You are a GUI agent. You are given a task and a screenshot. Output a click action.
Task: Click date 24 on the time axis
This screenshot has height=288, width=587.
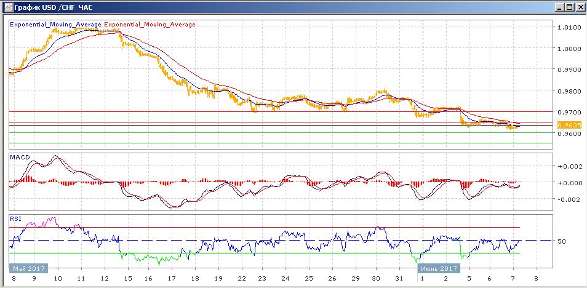(284, 279)
